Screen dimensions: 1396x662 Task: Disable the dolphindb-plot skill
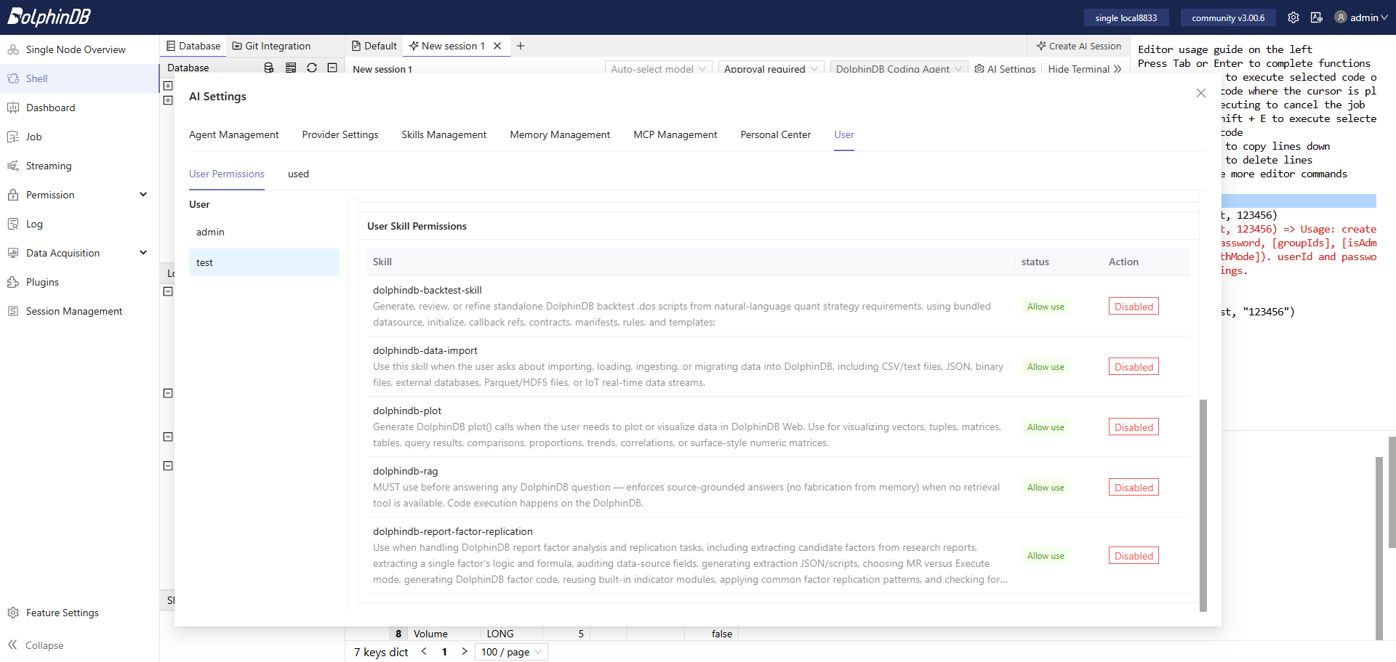click(x=1134, y=427)
